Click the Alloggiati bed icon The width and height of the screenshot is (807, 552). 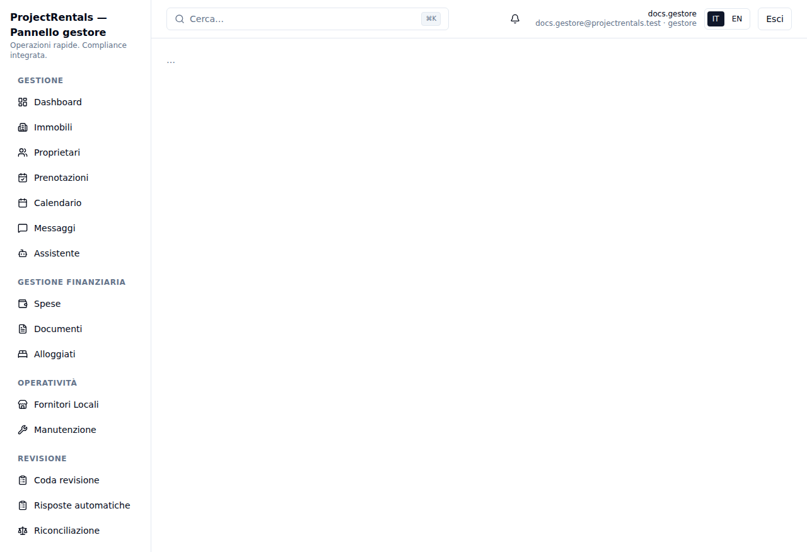pyautogui.click(x=23, y=354)
